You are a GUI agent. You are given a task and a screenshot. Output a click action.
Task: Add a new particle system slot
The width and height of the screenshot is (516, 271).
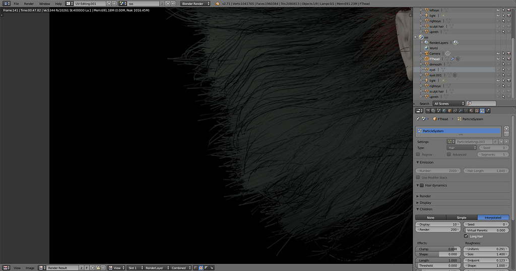click(506, 128)
